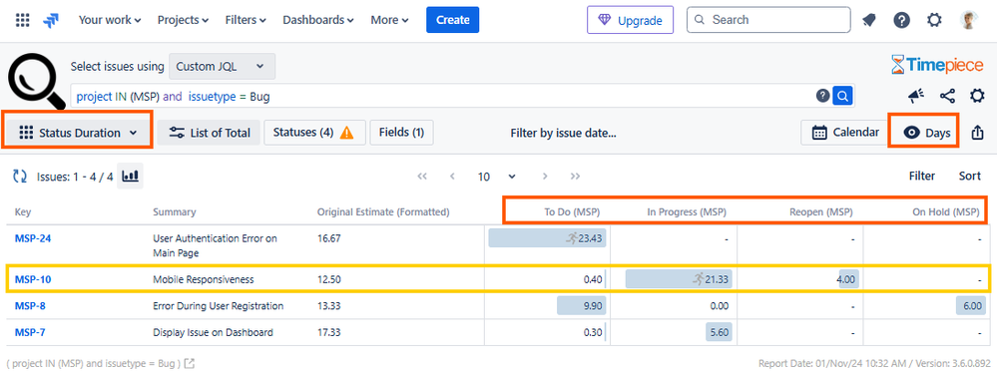The width and height of the screenshot is (997, 379).
Task: Open issue MSP-10 link
Action: 32,279
